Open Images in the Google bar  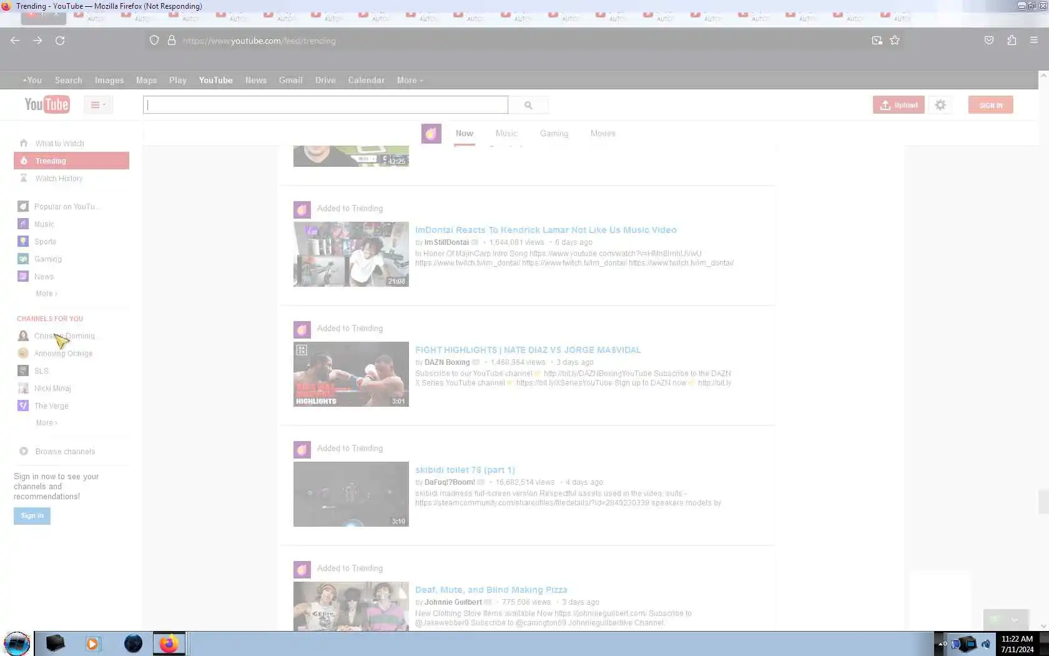pos(109,80)
